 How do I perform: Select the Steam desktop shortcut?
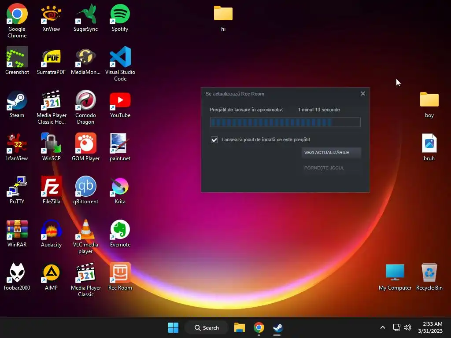pos(17,104)
